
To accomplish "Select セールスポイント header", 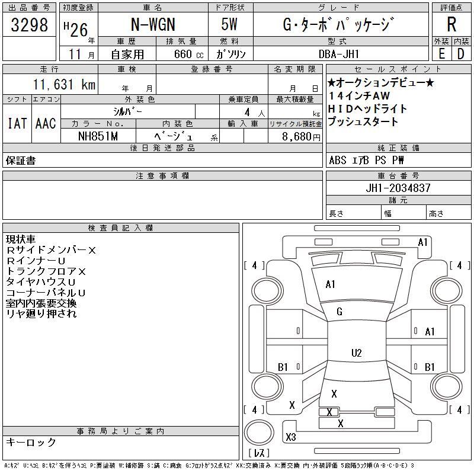I will 398,69.
